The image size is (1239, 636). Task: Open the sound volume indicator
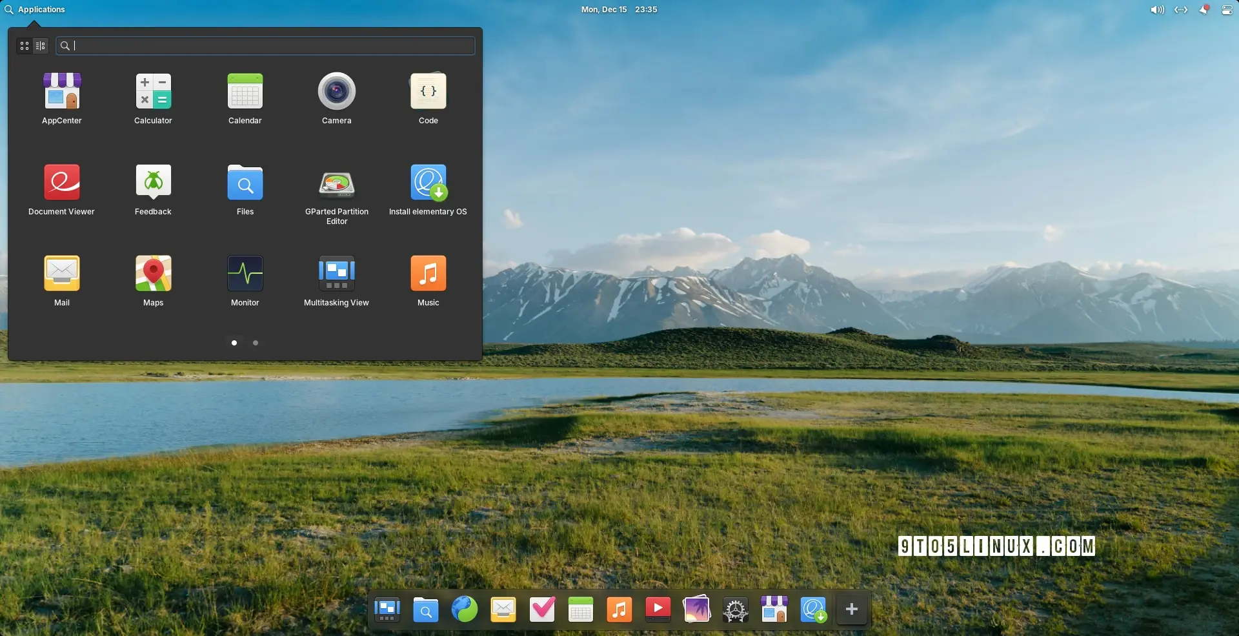[x=1157, y=10]
